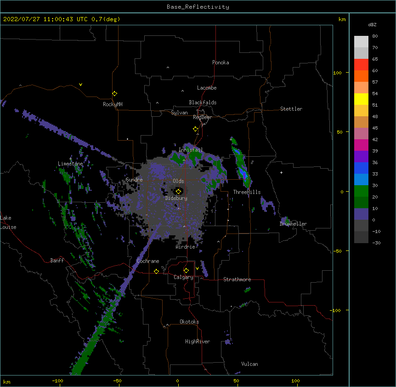
Task: Select the pink 45 dBZ legend swatch
Action: click(x=361, y=134)
